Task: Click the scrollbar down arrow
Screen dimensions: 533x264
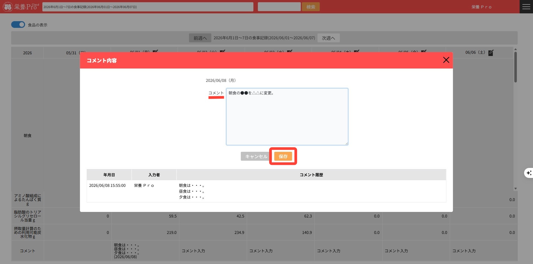Action: [x=515, y=189]
